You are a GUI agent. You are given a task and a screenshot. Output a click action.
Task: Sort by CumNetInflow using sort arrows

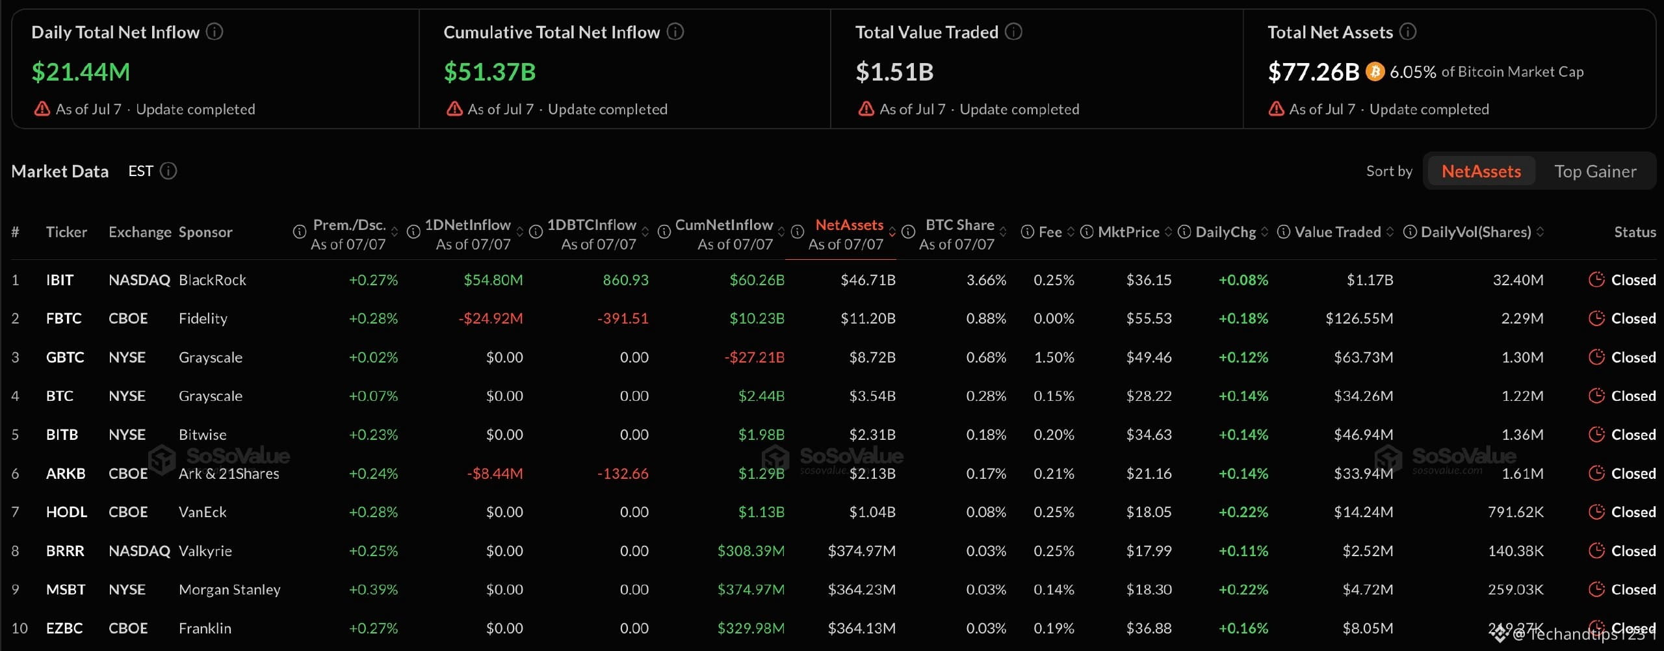(x=781, y=232)
